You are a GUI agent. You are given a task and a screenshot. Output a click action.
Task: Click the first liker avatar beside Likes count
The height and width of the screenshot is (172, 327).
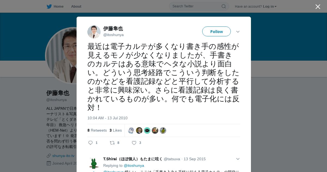(131, 131)
